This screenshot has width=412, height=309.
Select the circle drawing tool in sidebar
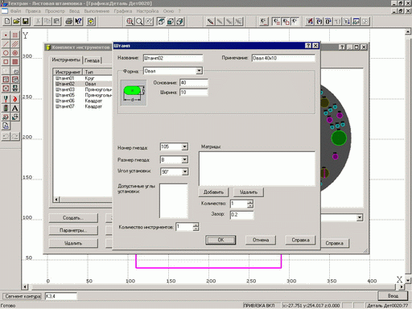coord(6,53)
